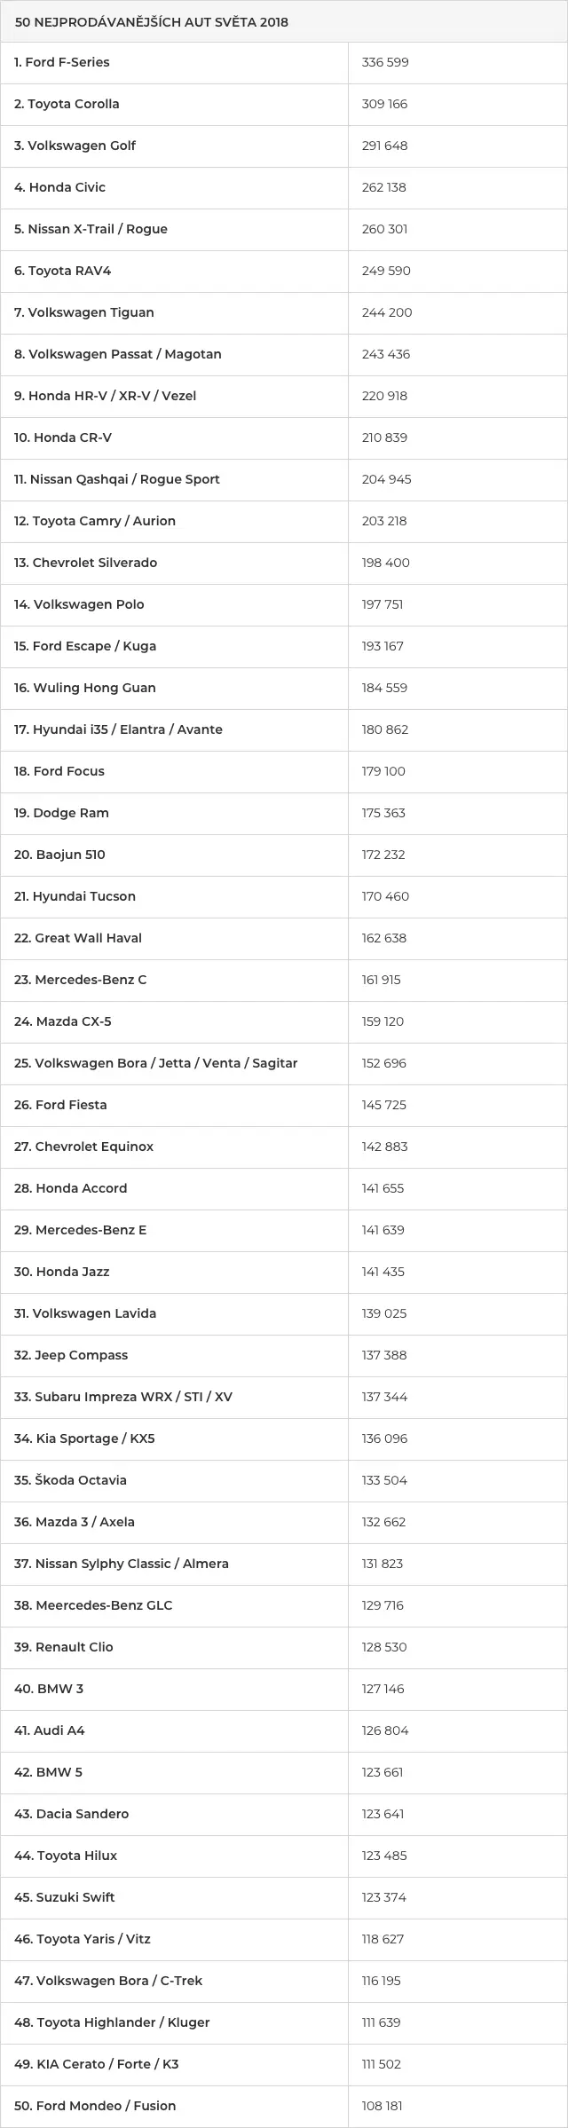Click '22. Great Wall Haval' cell
The width and height of the screenshot is (568, 2128).
point(175,939)
